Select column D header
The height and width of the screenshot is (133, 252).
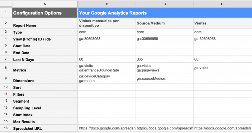pos(222,4)
